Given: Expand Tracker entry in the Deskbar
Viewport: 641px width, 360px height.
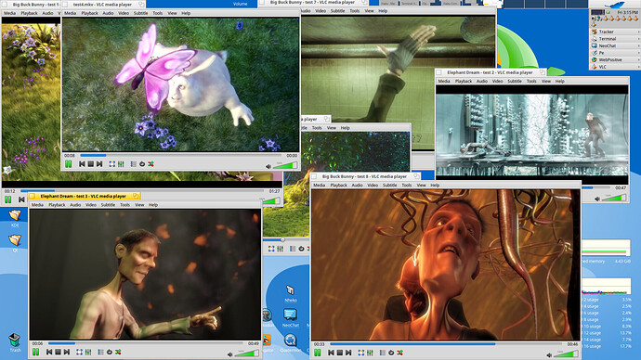Looking at the screenshot, I should pyautogui.click(x=615, y=32).
